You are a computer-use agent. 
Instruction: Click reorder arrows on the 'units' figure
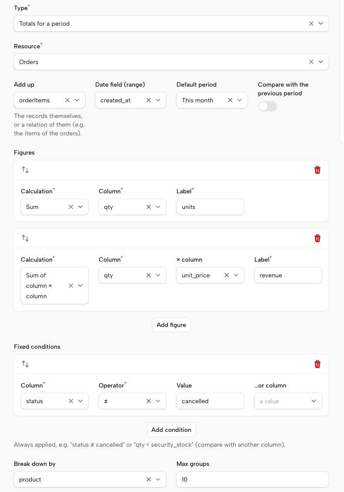click(x=25, y=170)
